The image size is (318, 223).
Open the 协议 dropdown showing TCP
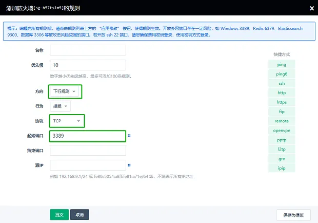(67, 121)
